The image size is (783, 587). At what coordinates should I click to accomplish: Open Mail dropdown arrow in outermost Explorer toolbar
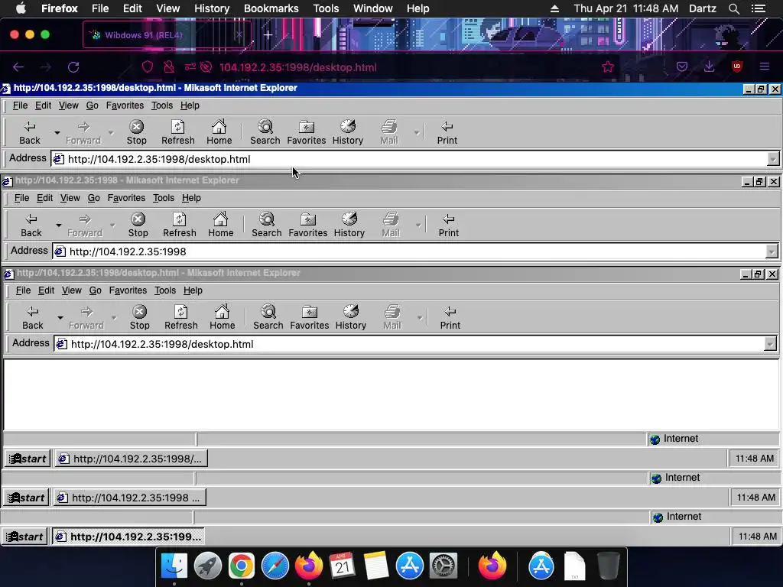pyautogui.click(x=417, y=133)
